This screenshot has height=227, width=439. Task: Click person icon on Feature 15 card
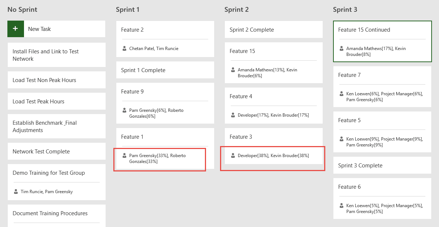click(x=233, y=70)
